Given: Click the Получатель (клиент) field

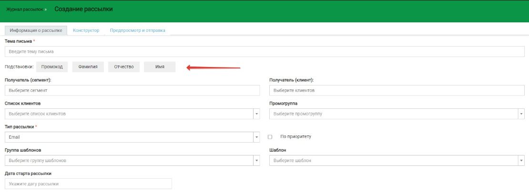Looking at the screenshot, I should (397, 90).
